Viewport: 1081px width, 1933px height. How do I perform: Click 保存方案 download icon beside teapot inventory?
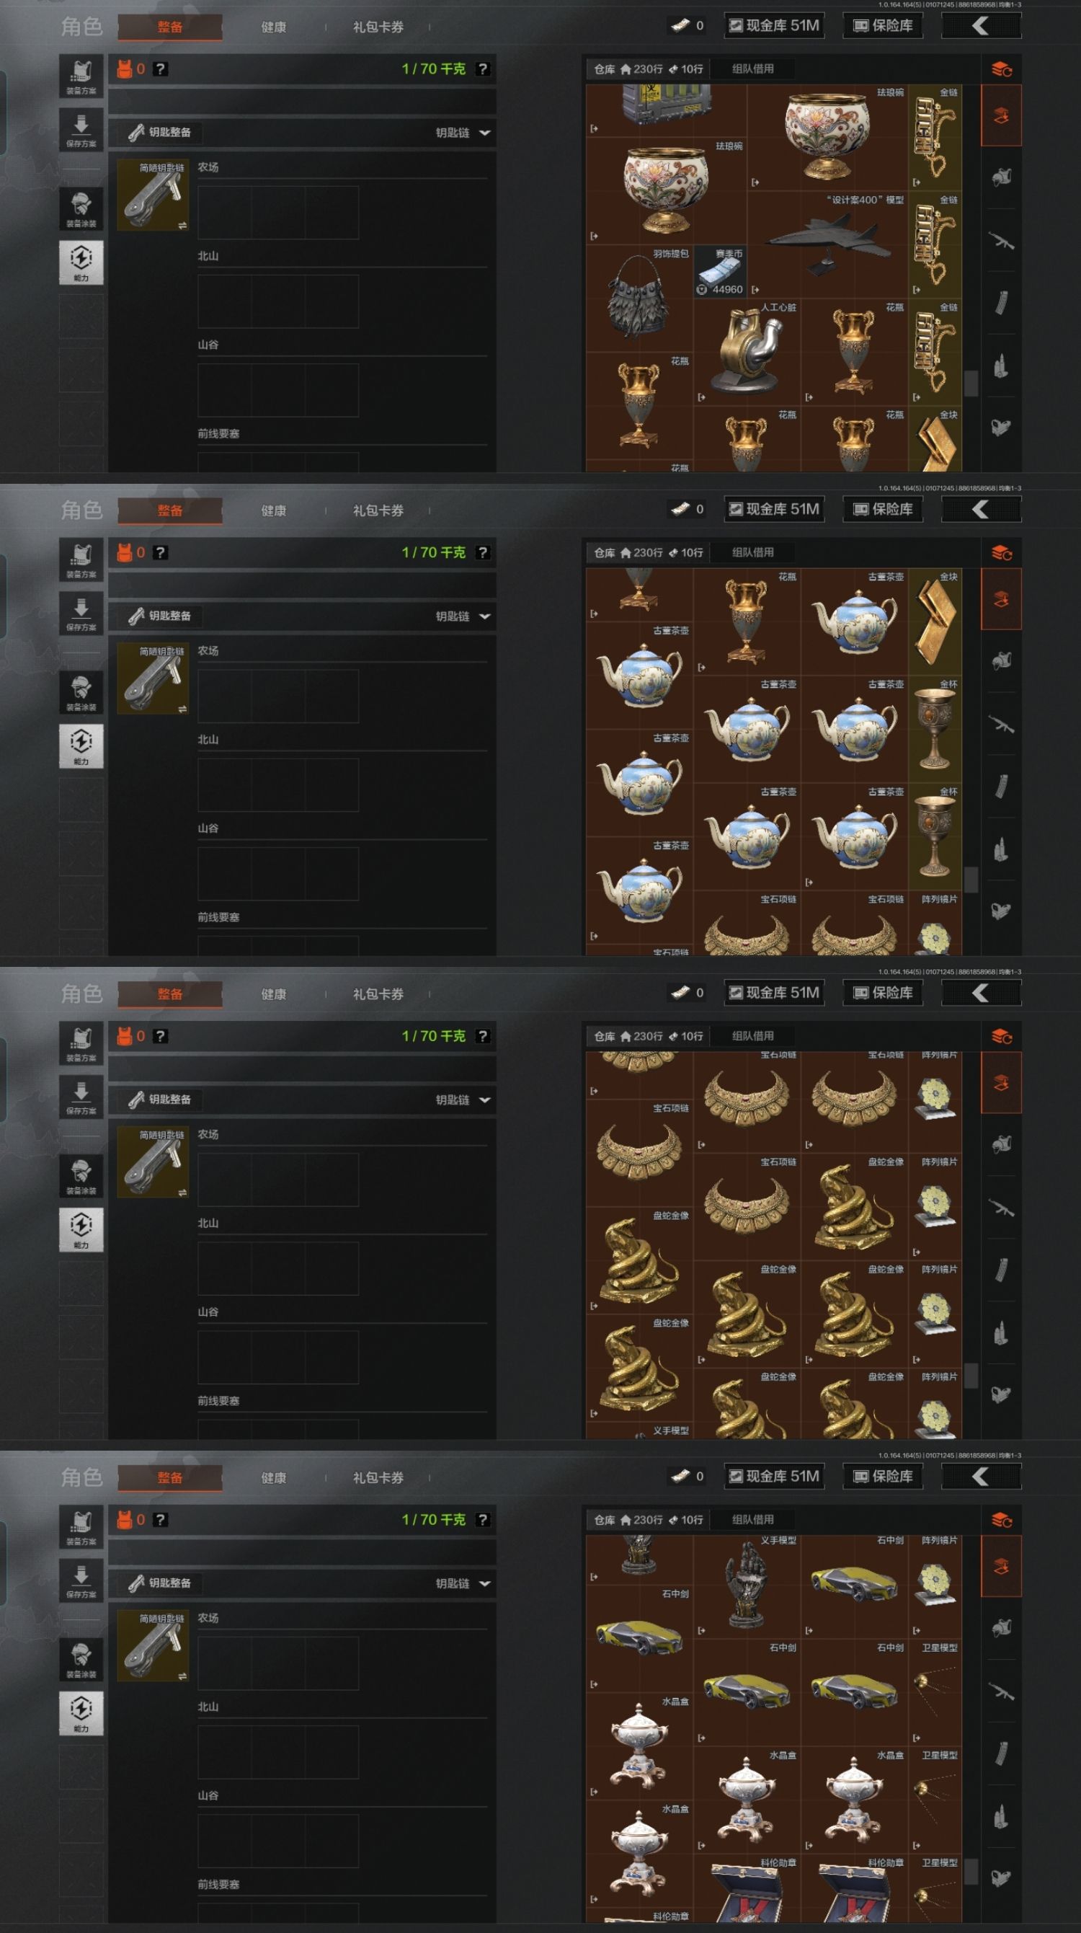pyautogui.click(x=81, y=613)
